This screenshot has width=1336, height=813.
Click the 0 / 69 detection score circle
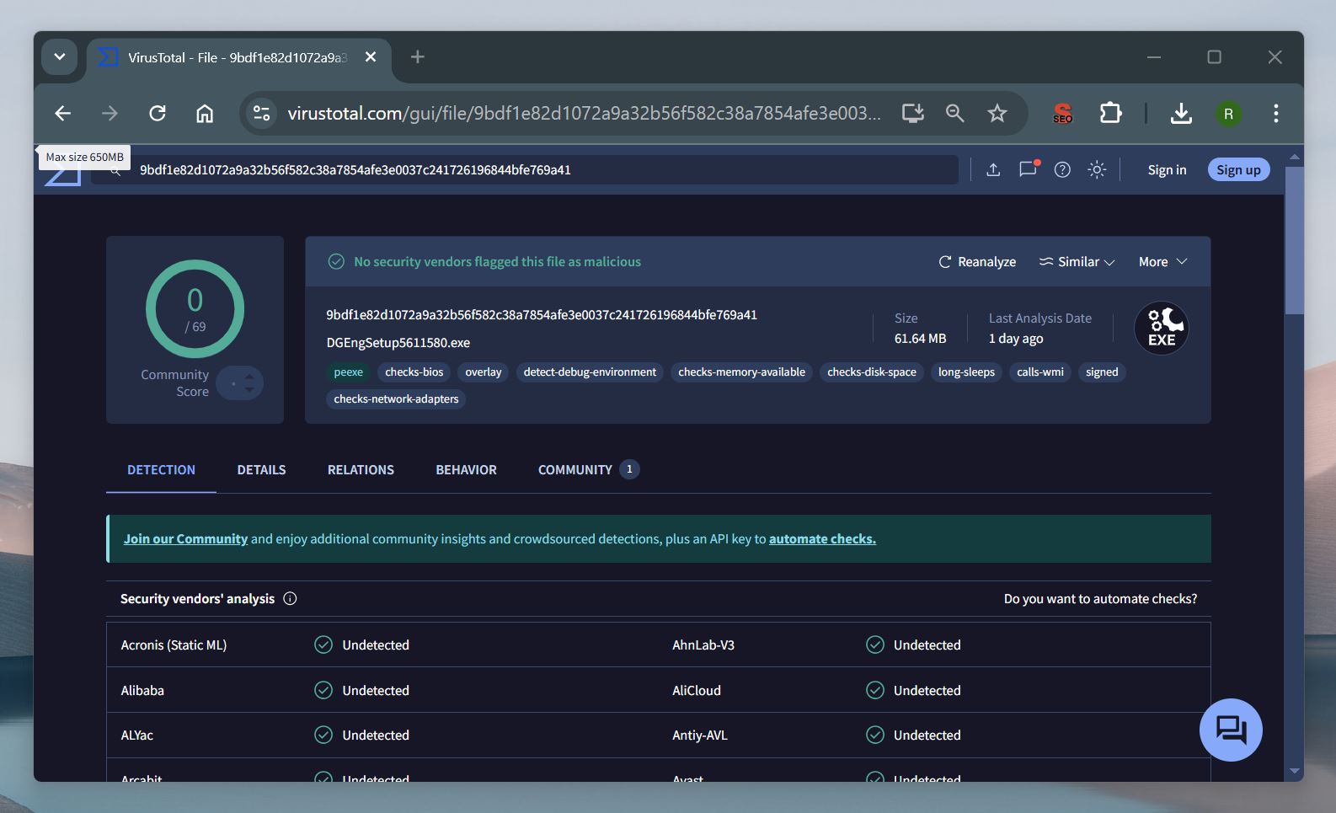195,309
